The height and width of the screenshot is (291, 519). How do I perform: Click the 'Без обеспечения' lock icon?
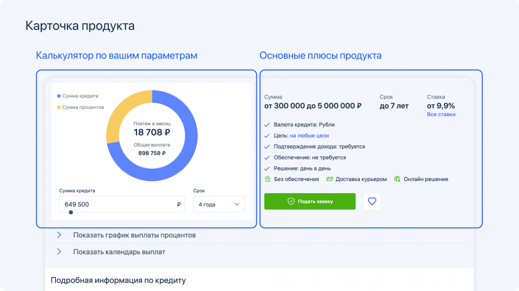tap(268, 179)
